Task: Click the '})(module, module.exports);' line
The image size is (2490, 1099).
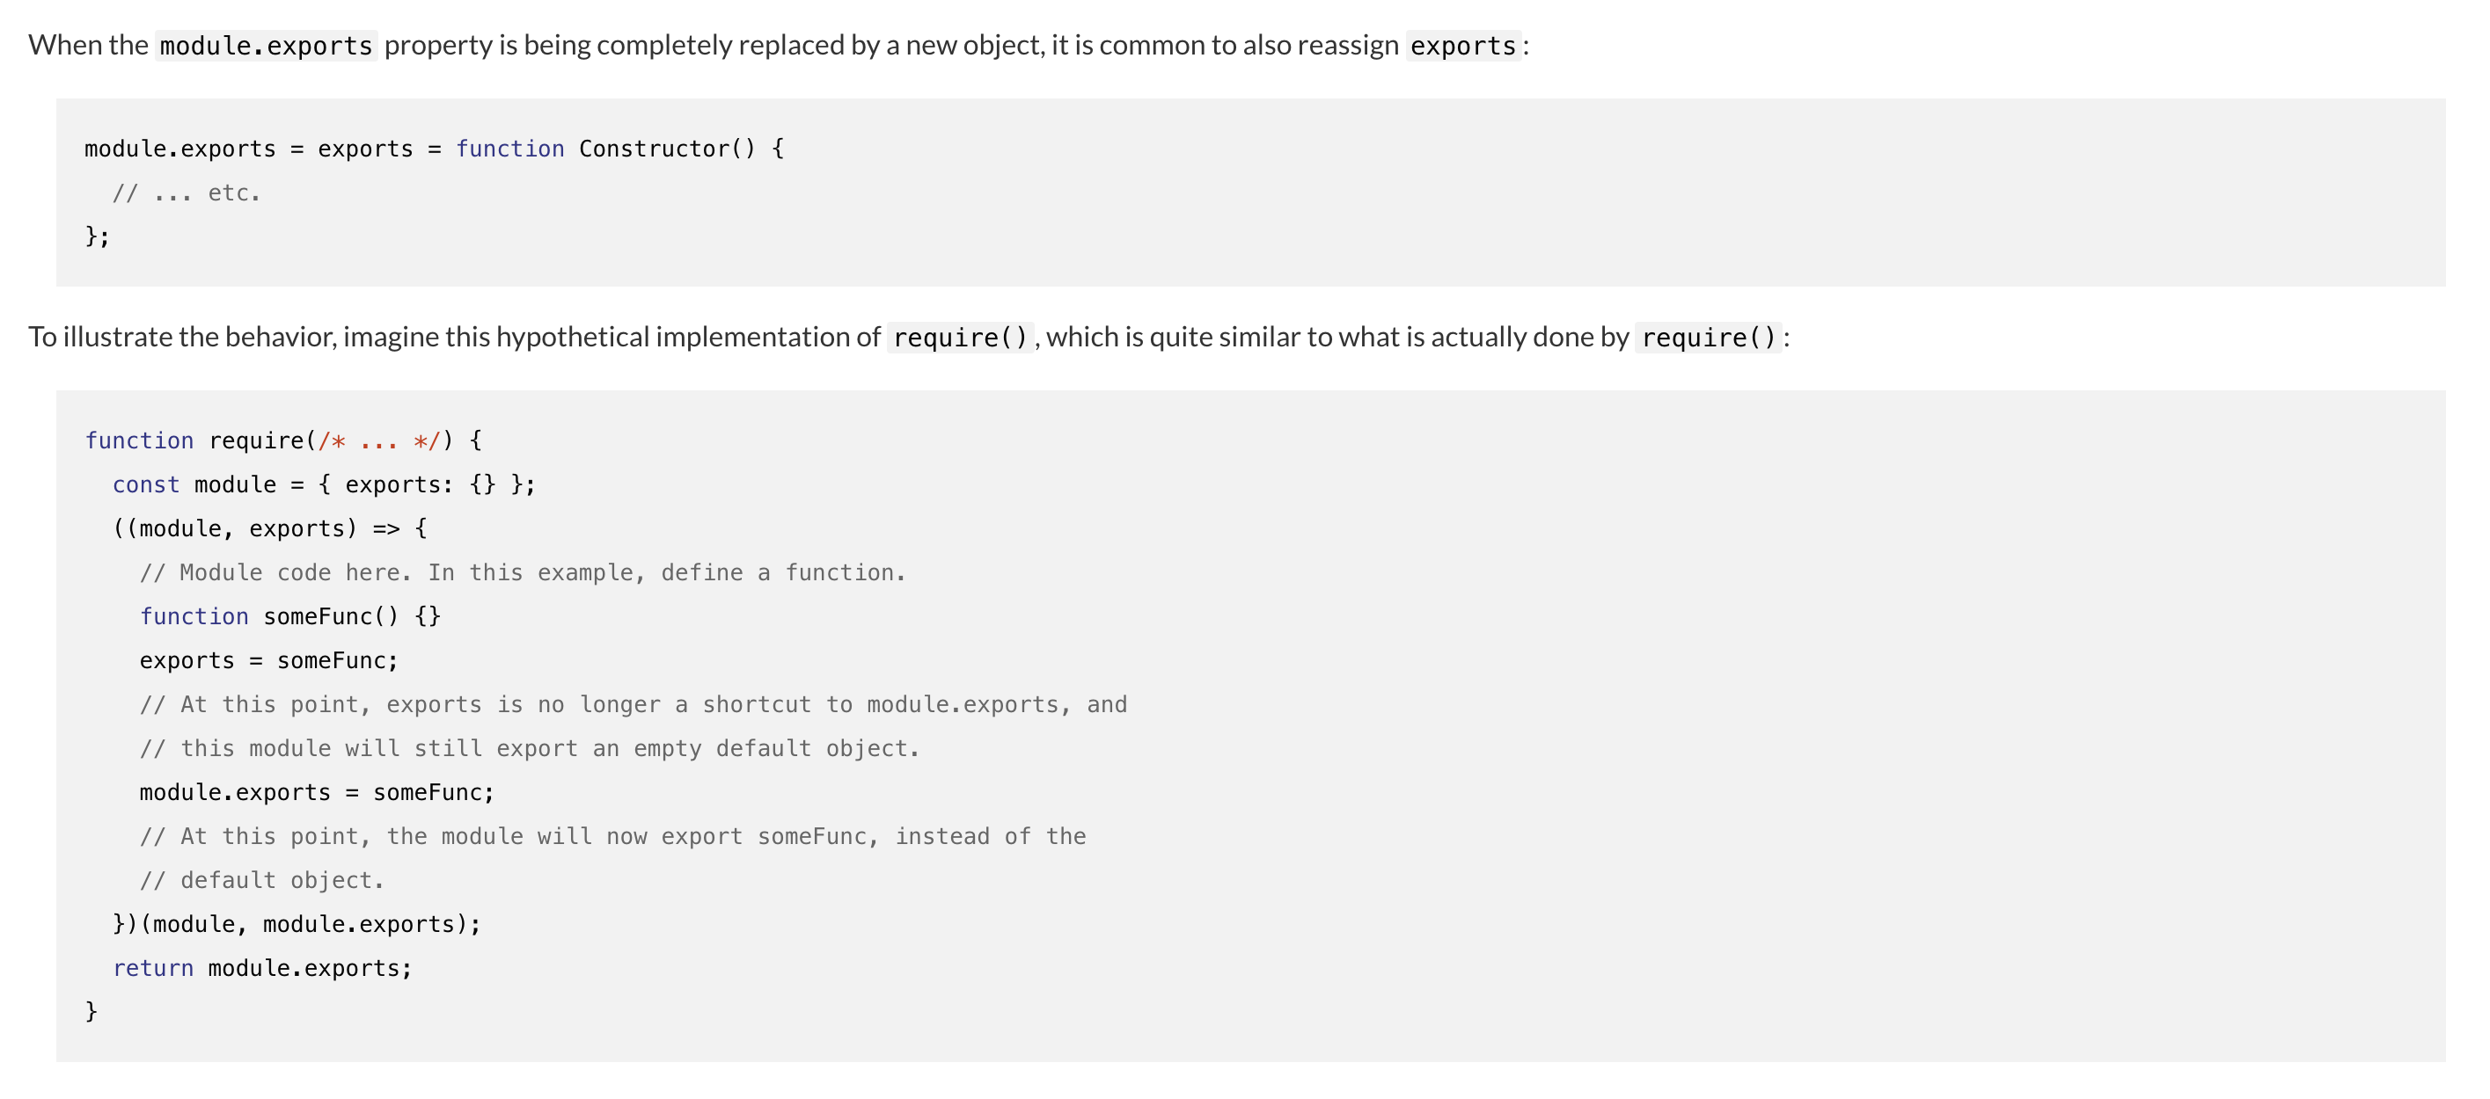Action: (297, 924)
